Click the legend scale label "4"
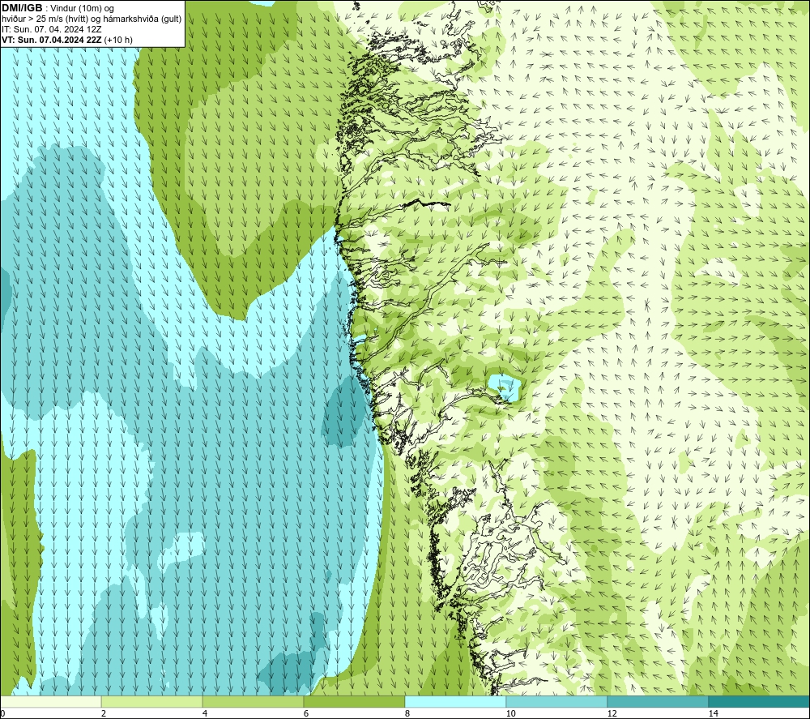This screenshot has height=719, width=810. pos(205,714)
